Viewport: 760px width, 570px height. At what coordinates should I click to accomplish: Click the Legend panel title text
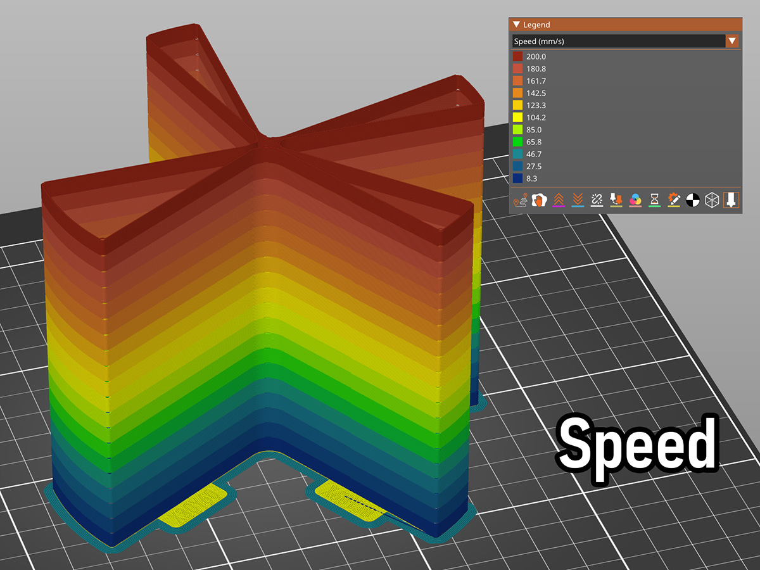pos(536,25)
